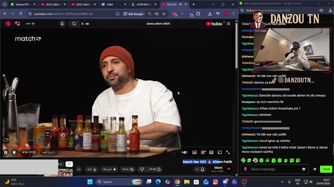This screenshot has height=187, width=334.
Task: Open the Match channel avatar
Action: click(x=229, y=169)
